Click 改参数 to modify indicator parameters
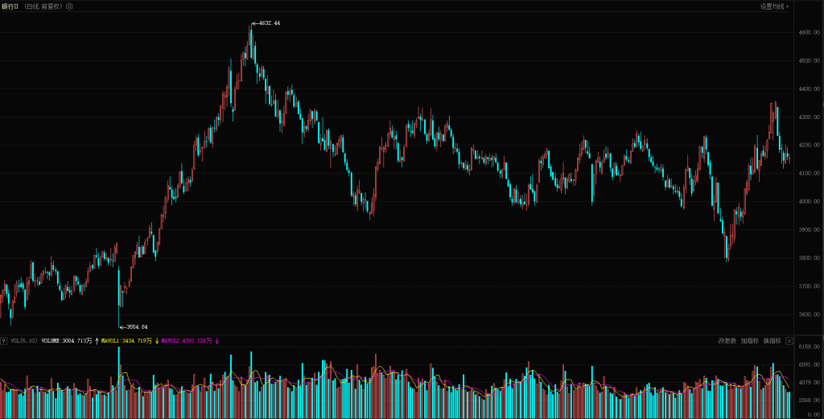824x419 pixels. pos(727,341)
